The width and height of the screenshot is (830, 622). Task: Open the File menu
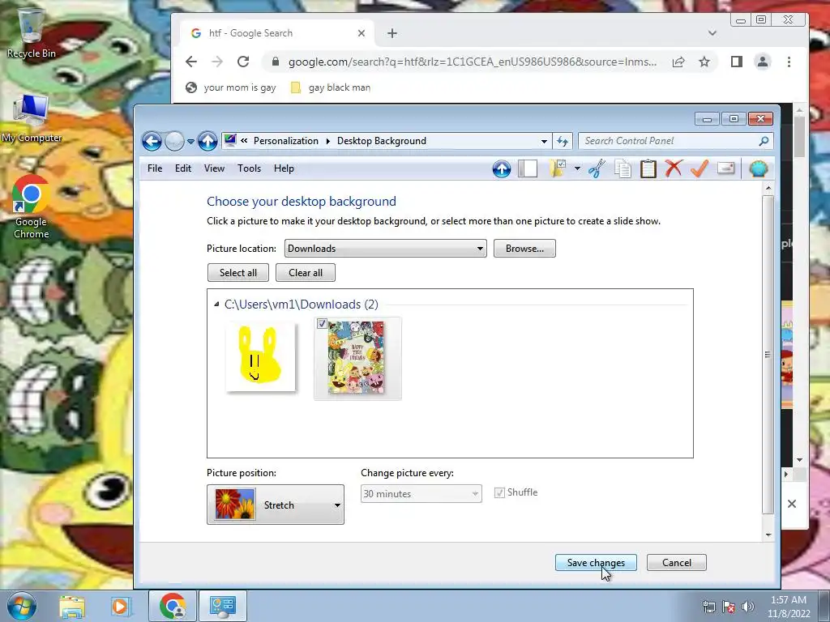coord(155,168)
